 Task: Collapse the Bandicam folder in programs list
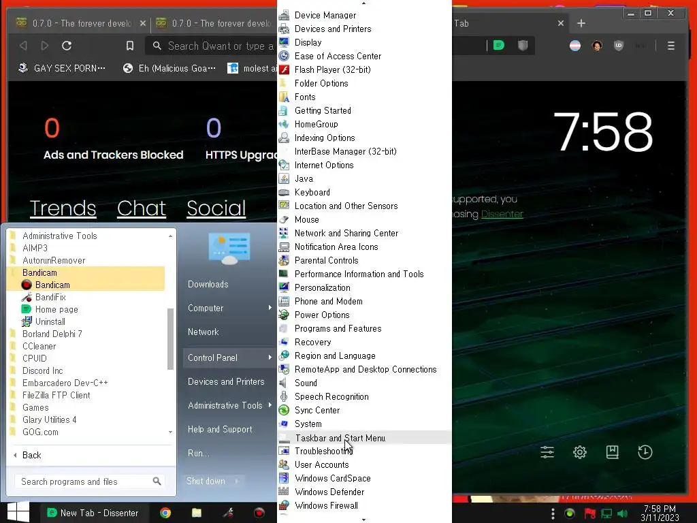(x=86, y=272)
